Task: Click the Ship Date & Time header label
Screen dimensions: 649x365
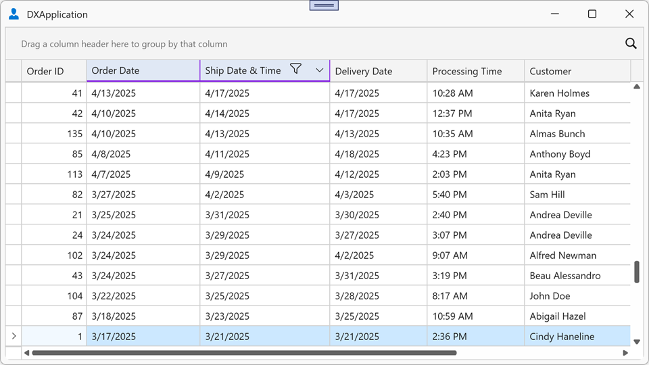Action: pos(243,70)
